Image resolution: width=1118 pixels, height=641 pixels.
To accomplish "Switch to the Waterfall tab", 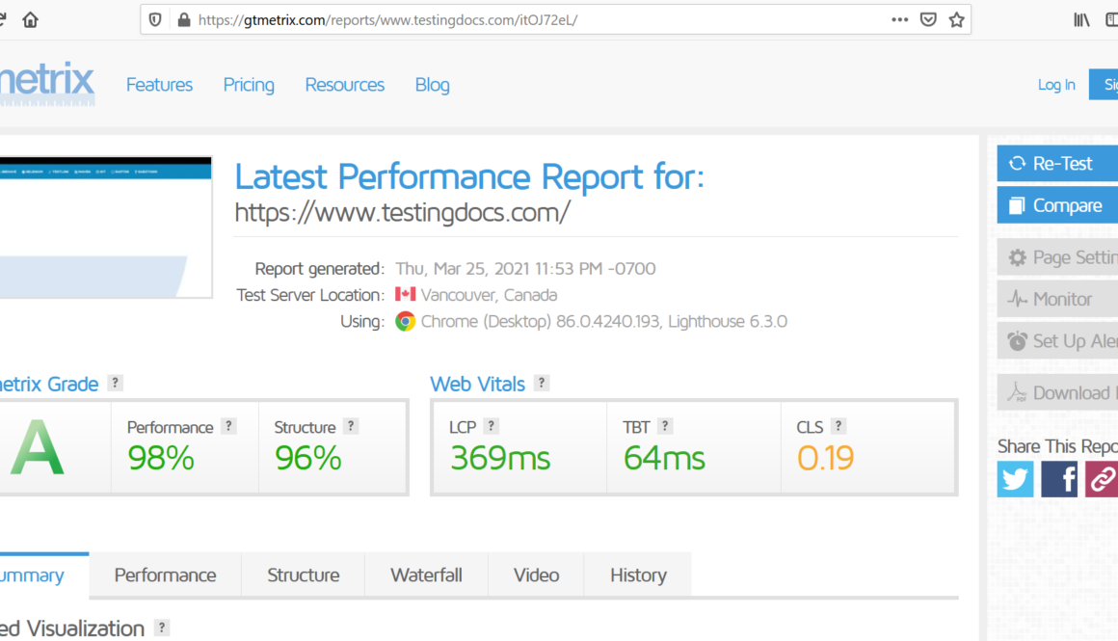I will (426, 574).
